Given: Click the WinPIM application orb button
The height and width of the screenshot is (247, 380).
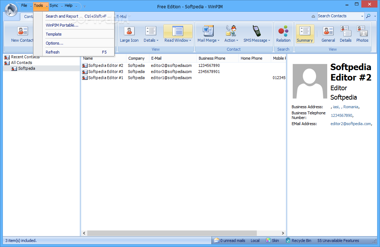Looking at the screenshot, I should click(11, 10).
